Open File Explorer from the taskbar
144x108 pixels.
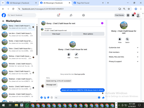click(16, 105)
